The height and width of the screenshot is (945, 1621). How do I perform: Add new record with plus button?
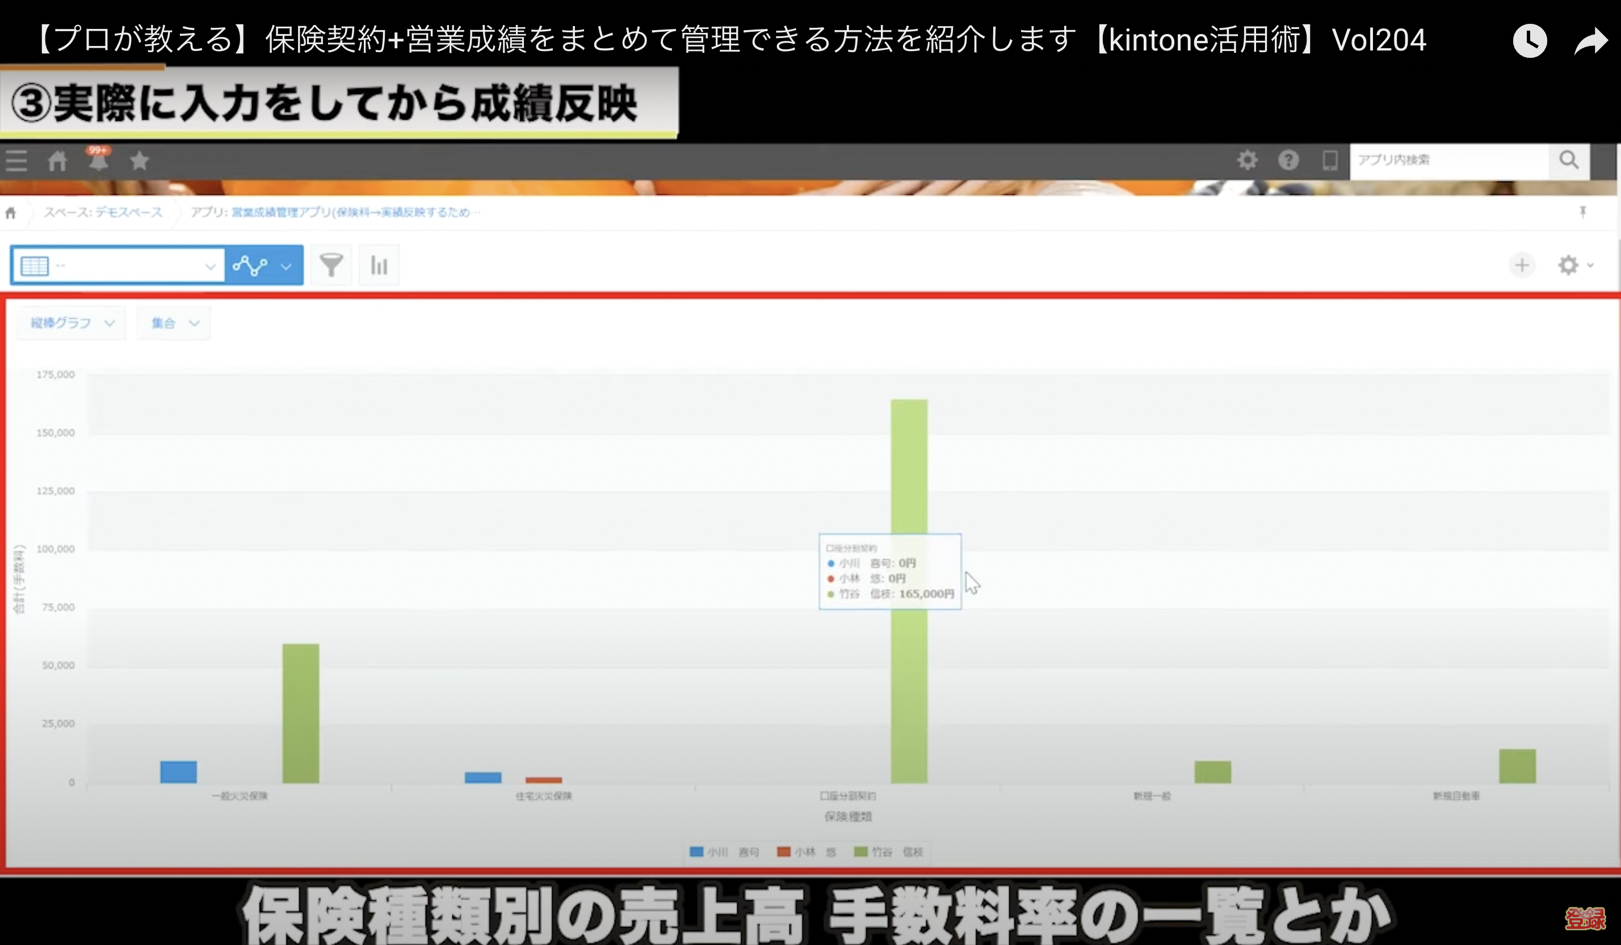coord(1521,265)
